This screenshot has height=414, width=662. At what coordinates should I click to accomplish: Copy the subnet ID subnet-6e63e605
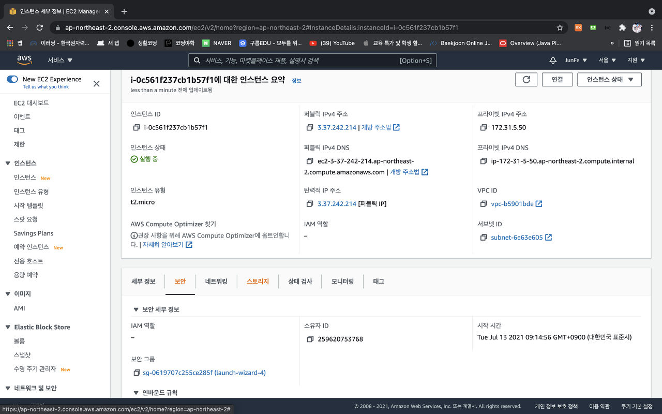484,238
